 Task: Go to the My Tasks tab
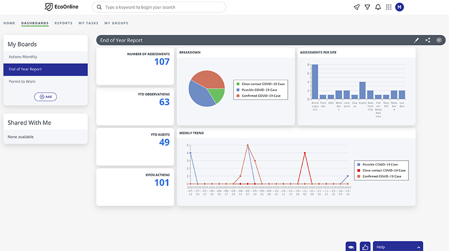88,23
